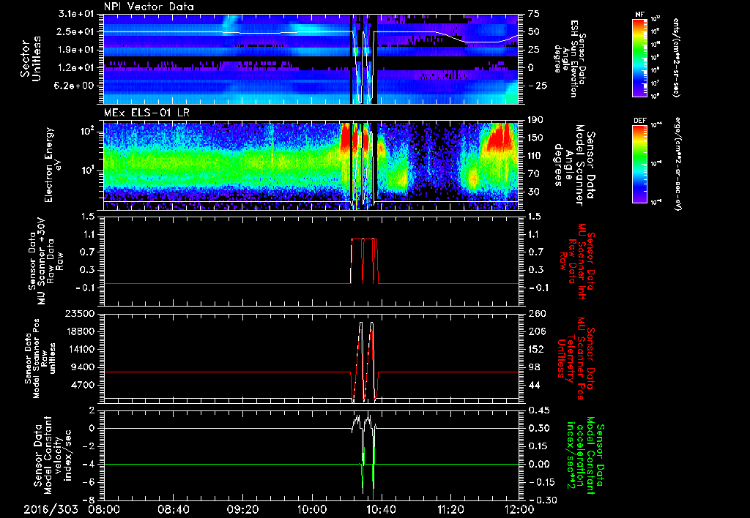750x518 pixels.
Task: Click the '2016/303' date label
Action: (x=51, y=509)
